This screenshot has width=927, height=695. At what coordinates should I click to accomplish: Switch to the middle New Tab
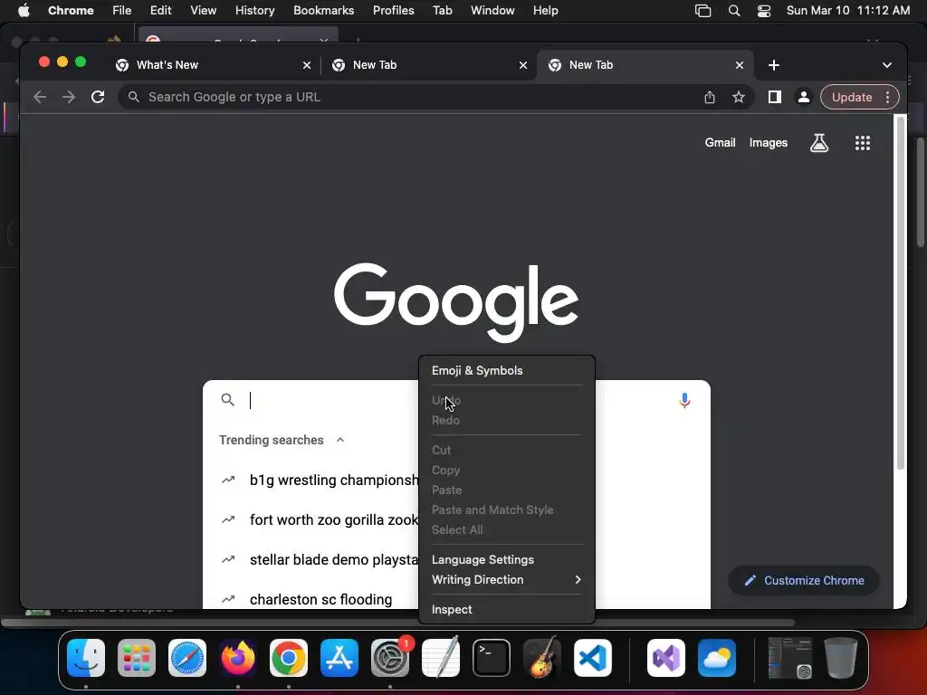coord(428,65)
